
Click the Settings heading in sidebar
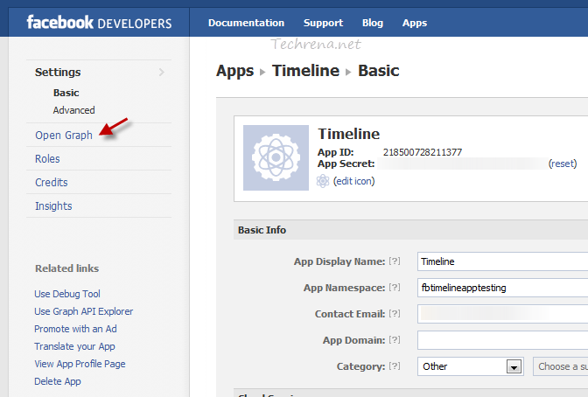58,72
